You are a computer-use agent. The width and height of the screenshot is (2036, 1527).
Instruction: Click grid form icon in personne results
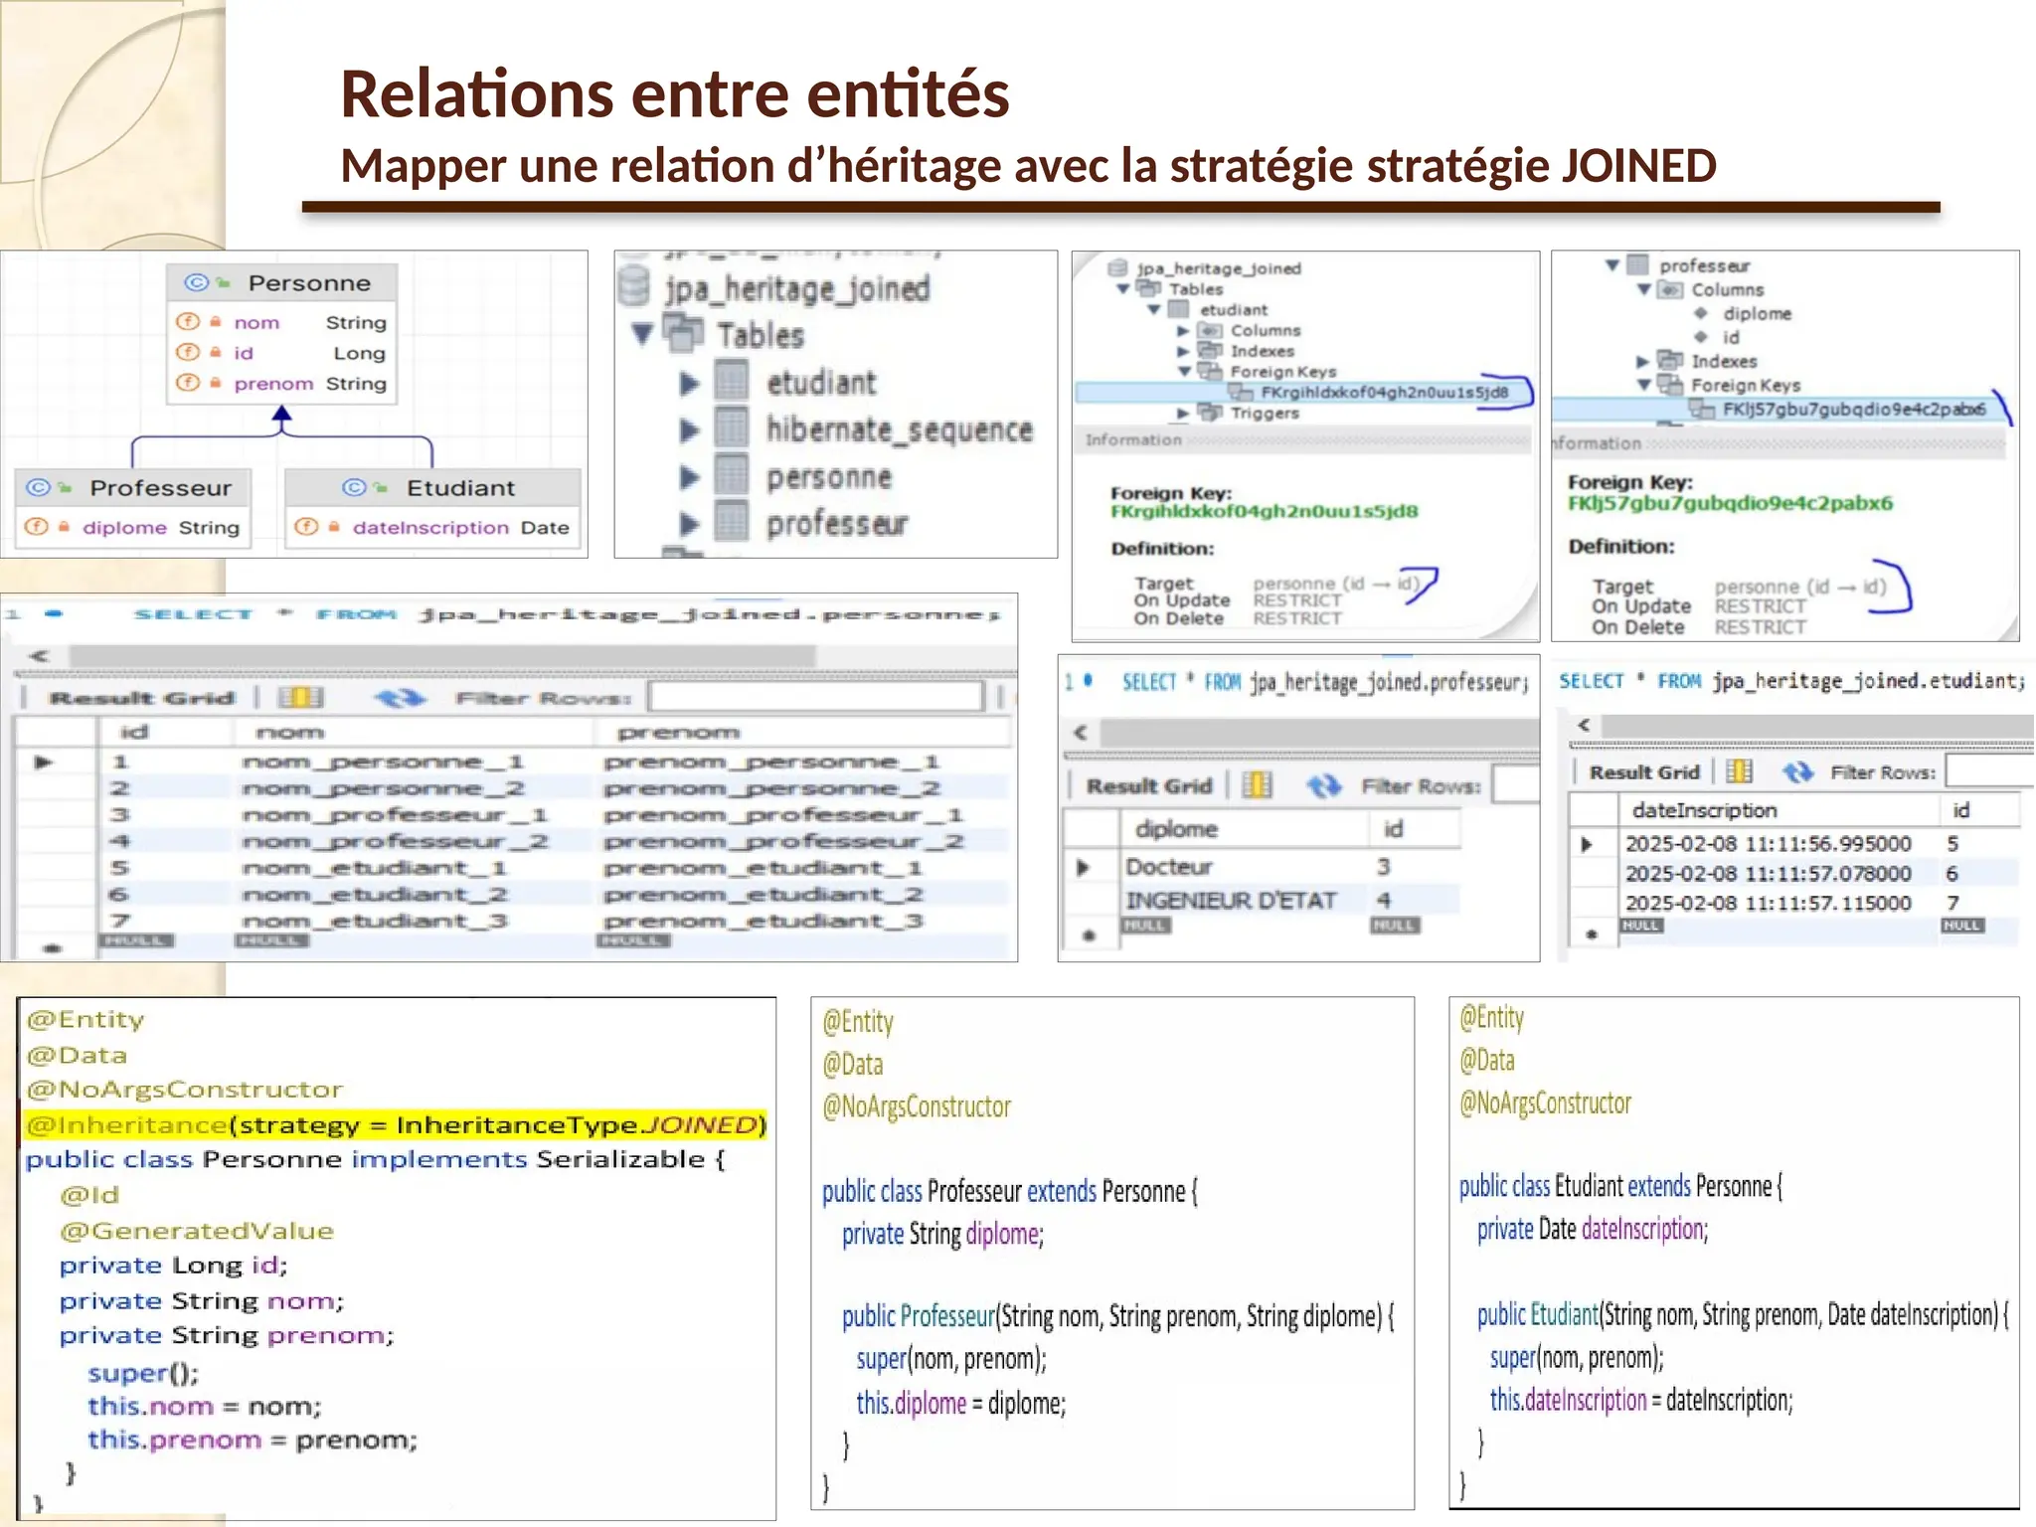coord(301,698)
